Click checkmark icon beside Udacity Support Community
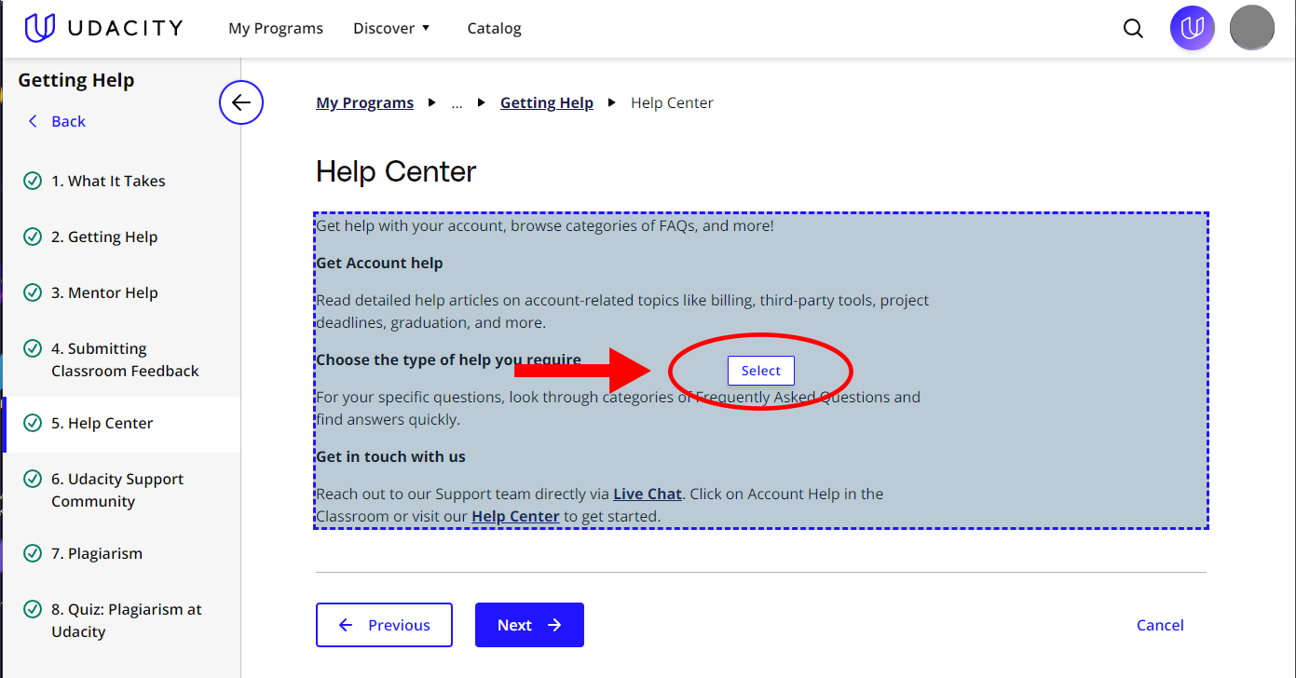The height and width of the screenshot is (678, 1296). (33, 479)
